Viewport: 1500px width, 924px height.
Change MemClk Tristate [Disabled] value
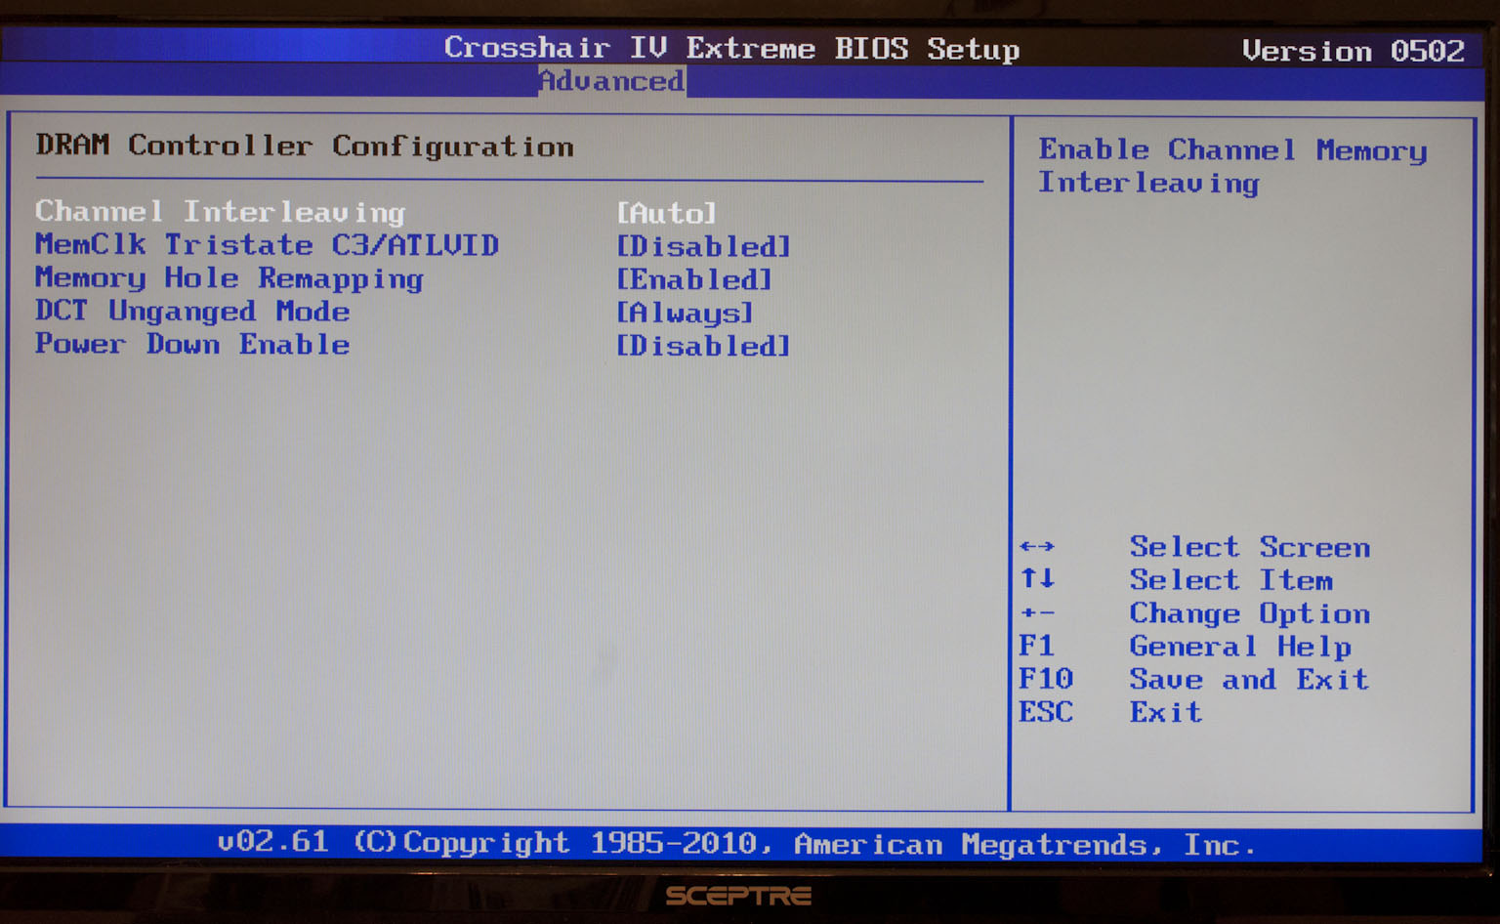(x=703, y=246)
